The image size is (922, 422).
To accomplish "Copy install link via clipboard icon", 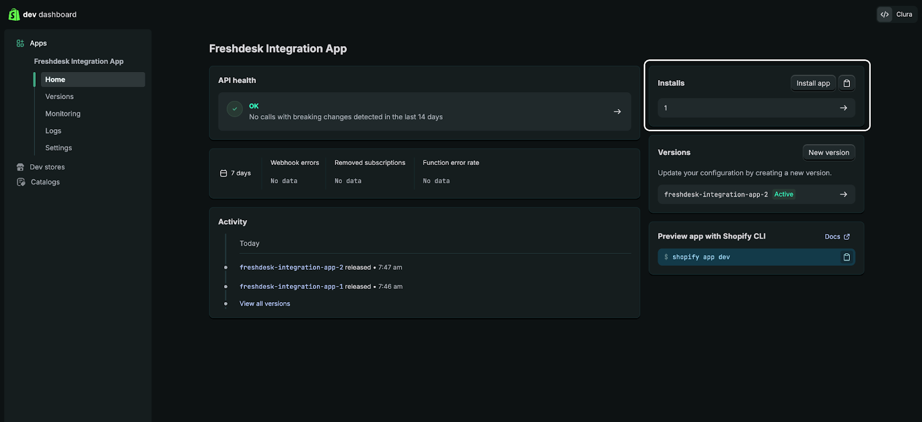I will [x=847, y=84].
